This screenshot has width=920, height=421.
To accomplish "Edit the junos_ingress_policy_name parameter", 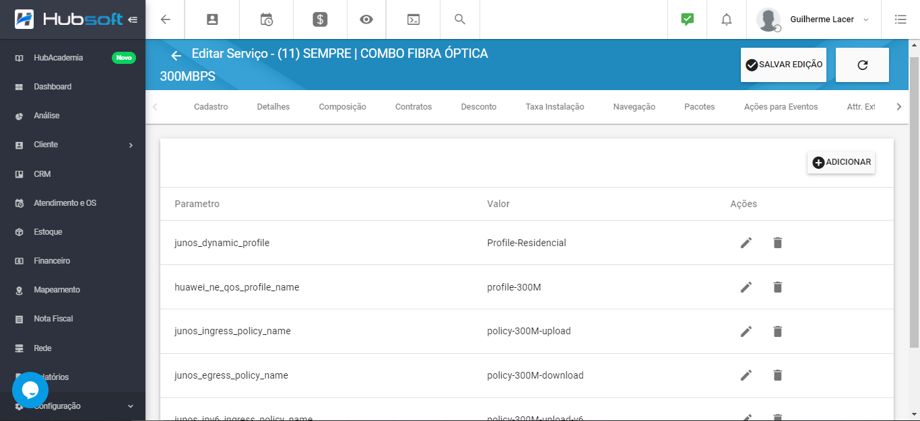I will pyautogui.click(x=746, y=332).
